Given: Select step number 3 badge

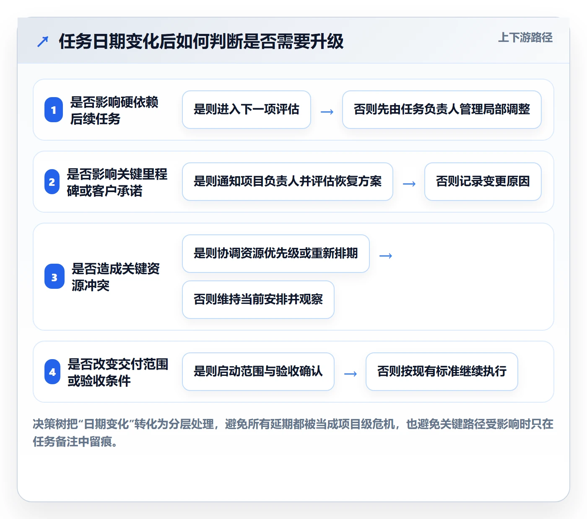Looking at the screenshot, I should [x=55, y=276].
